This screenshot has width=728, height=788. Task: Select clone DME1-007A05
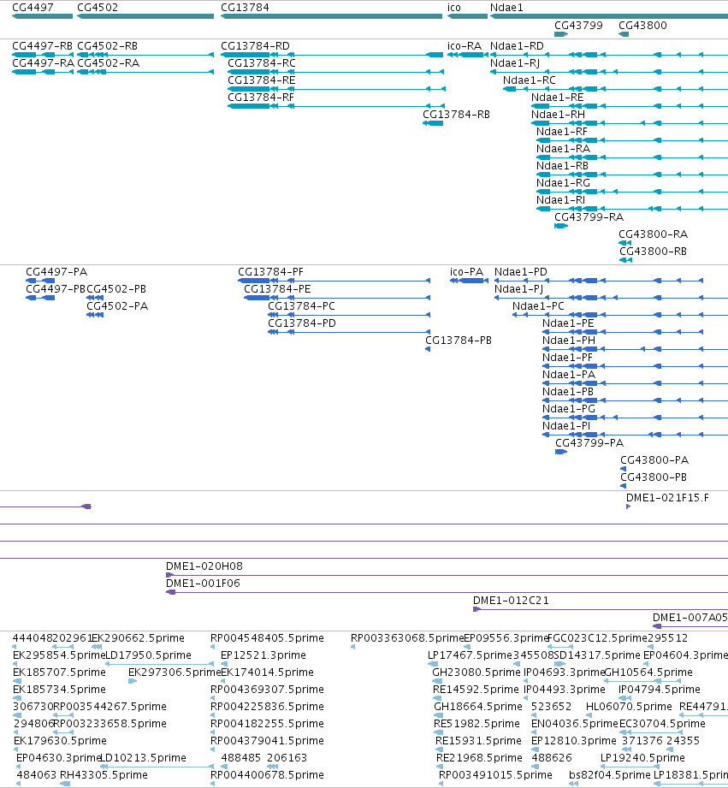click(690, 618)
